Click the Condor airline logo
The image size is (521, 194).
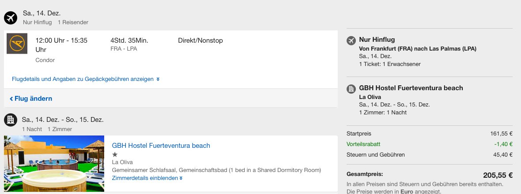[x=17, y=44]
